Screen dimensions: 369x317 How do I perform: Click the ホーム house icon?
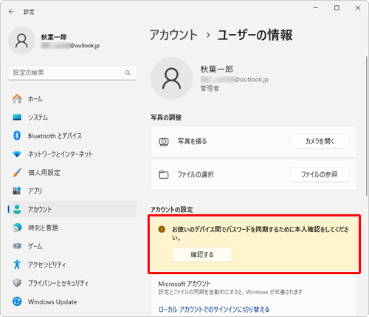click(x=17, y=99)
